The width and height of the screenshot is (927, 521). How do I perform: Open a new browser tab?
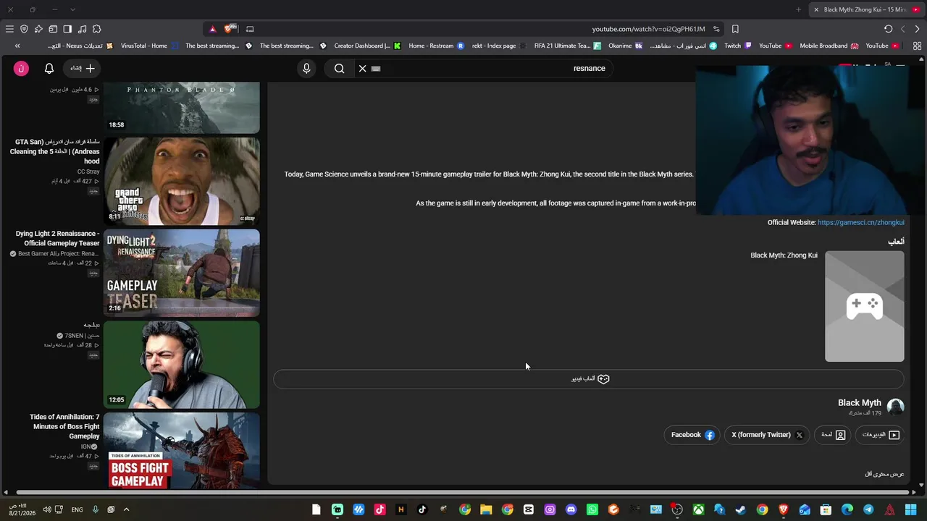pos(798,9)
